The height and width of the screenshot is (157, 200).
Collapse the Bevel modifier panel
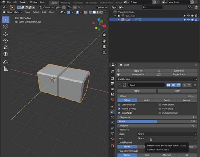[119, 85]
